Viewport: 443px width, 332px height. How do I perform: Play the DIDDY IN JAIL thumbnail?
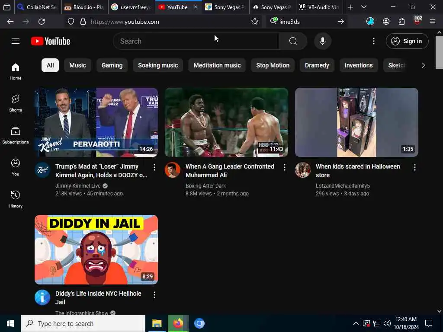tap(96, 249)
